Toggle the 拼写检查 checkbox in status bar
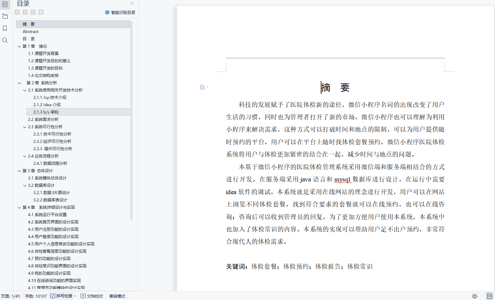The height and width of the screenshot is (300, 495). tap(53, 296)
